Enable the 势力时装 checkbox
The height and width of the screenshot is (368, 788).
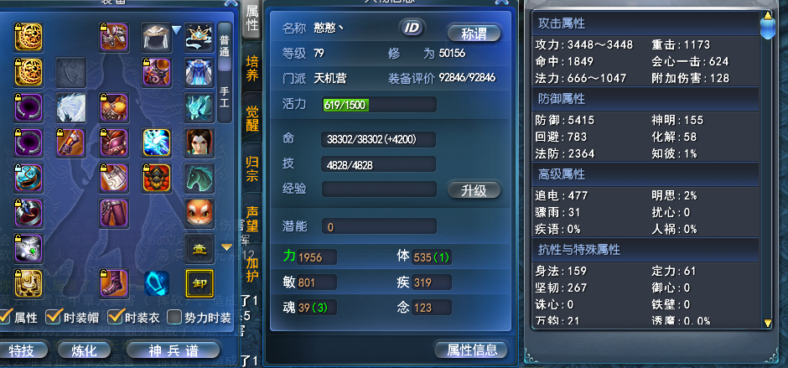(x=174, y=317)
